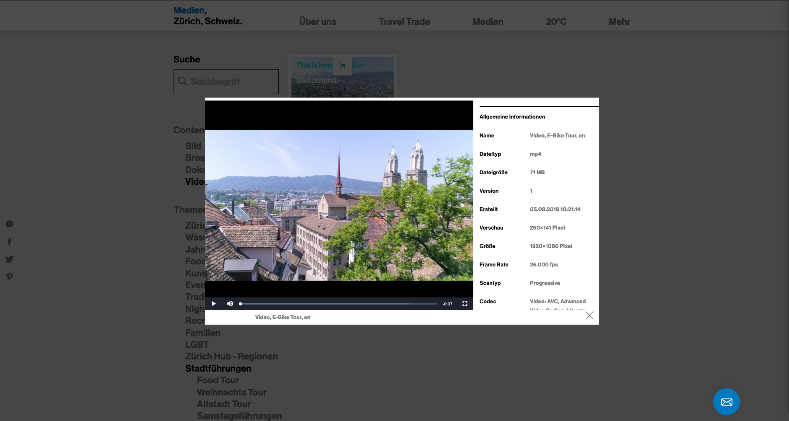This screenshot has height=421, width=789.
Task: Mute the video volume speaker icon
Action: (x=230, y=304)
